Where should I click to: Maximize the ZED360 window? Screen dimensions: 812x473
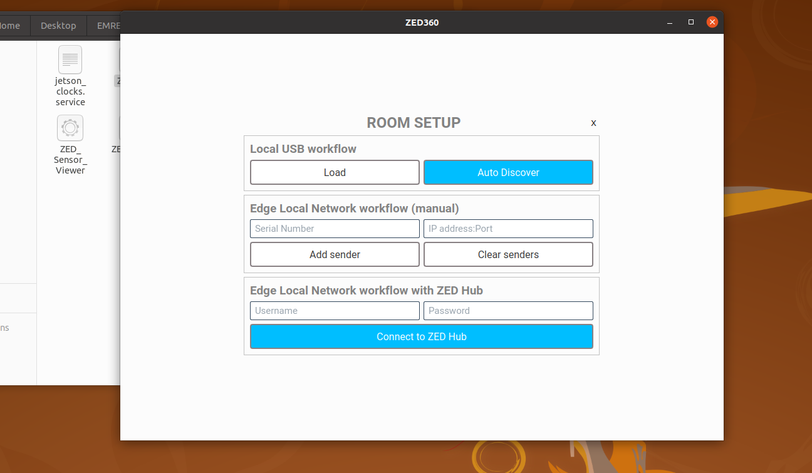click(691, 22)
